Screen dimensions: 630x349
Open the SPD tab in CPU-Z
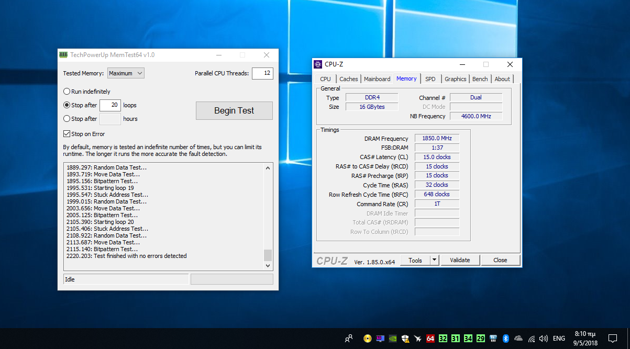(430, 79)
